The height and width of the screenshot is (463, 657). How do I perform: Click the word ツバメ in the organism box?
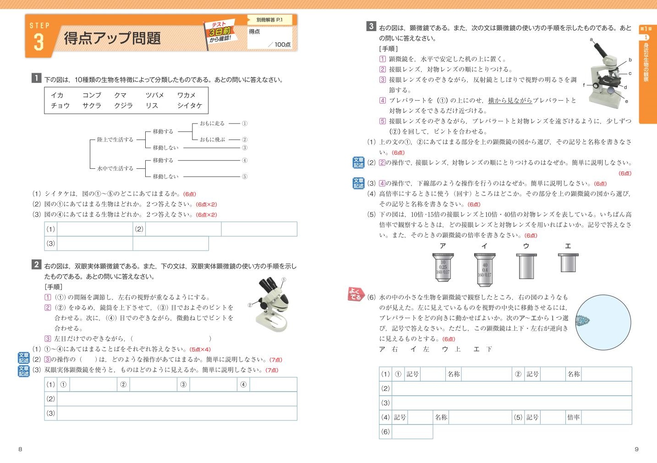pyautogui.click(x=154, y=95)
